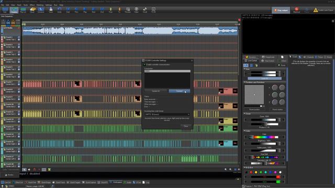Skip forward with the Next icon
Screen dimensions: 335x188
point(94,10)
